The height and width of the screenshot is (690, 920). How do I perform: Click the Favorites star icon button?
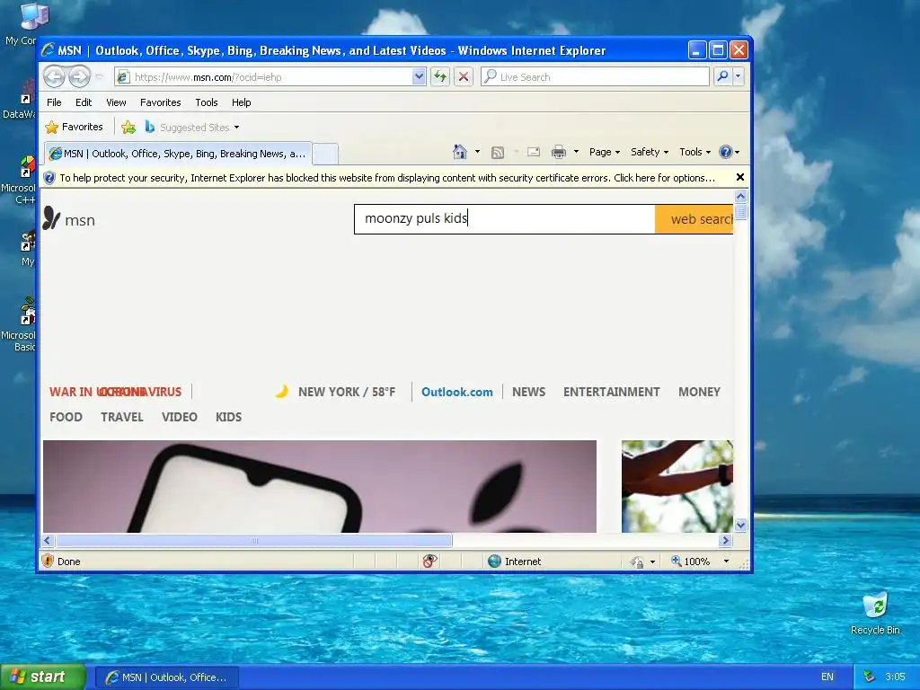tap(74, 127)
